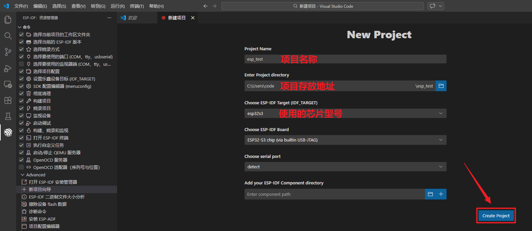This screenshot has height=231, width=532.
Task: Open the ESP-IDF Espressif view
Action: coord(8,132)
